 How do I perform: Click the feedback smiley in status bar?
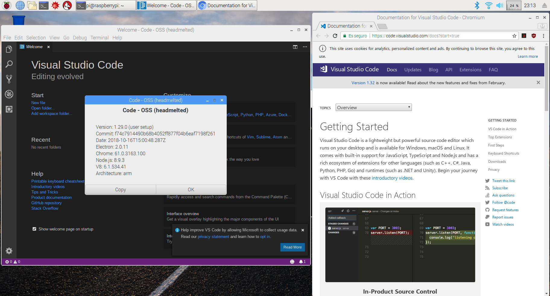(x=292, y=262)
